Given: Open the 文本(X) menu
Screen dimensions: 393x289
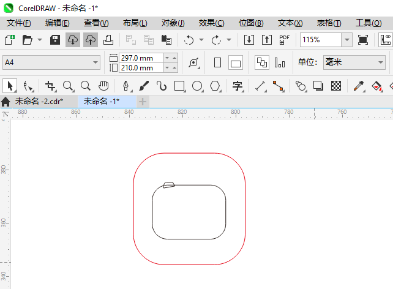Looking at the screenshot, I should (x=290, y=23).
